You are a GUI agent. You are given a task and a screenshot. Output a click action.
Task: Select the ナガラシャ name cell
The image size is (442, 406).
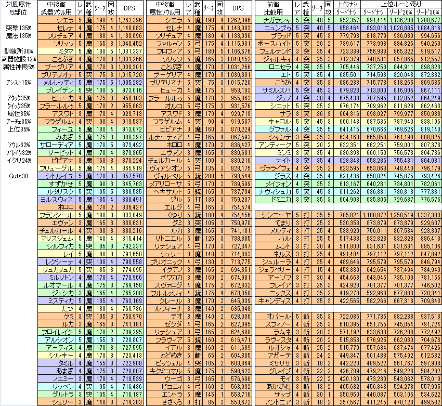[x=274, y=20]
